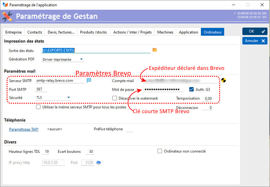Check Utiliser le même serveur SMTP option

click(x=38, y=107)
